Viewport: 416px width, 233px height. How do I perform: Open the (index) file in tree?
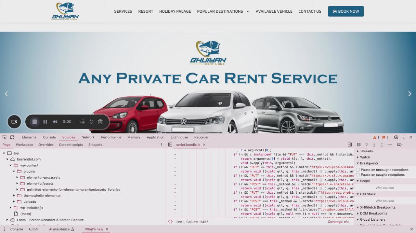point(26,214)
